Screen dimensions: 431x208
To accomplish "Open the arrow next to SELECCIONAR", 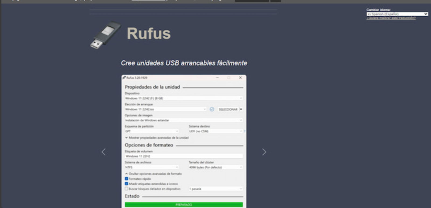I will coord(241,109).
